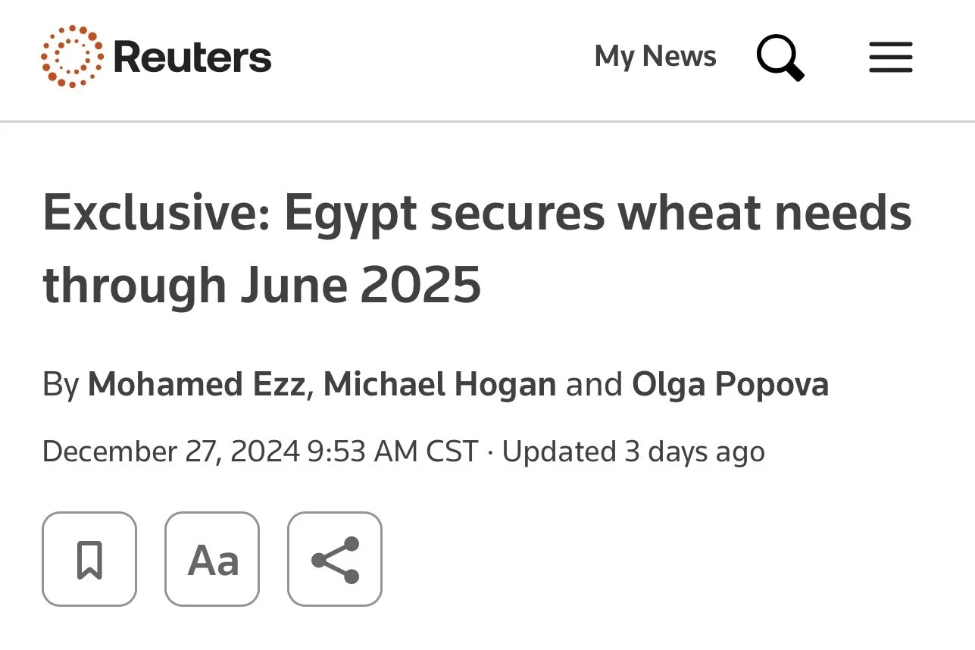975x650 pixels.
Task: Share the article via the share icon
Action: [335, 559]
